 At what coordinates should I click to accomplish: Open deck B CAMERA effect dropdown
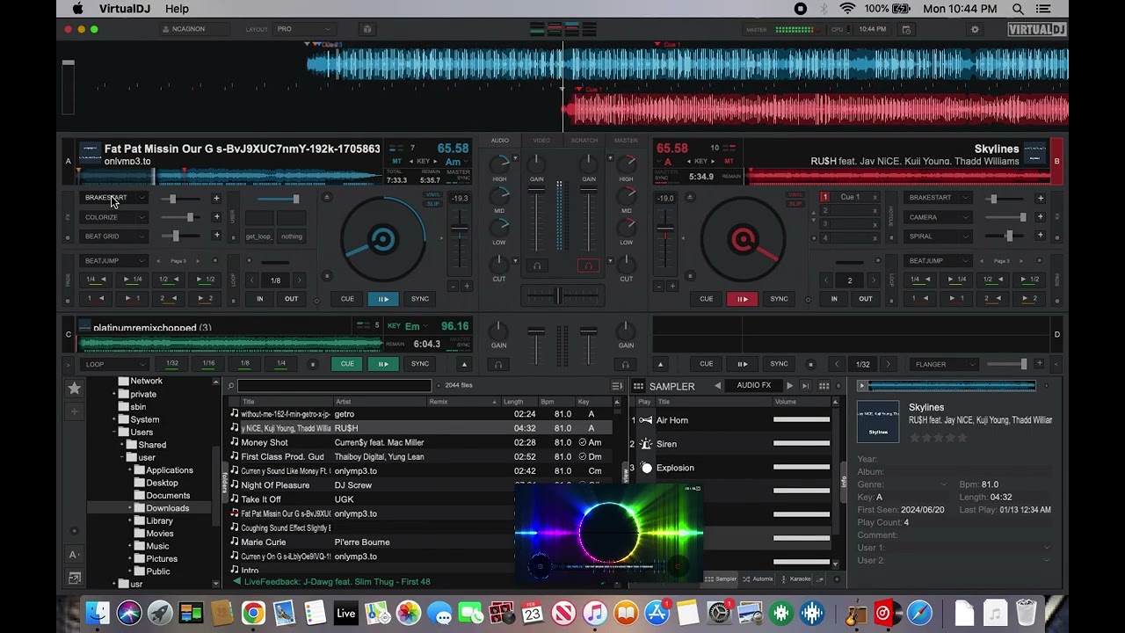click(938, 217)
